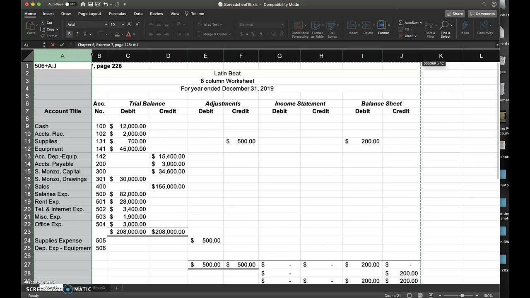Open the Review ribbon tab
Viewport: 530px width, 298px height.
point(157,14)
